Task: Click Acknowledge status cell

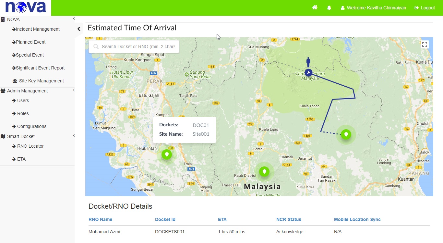Action: coord(290,232)
